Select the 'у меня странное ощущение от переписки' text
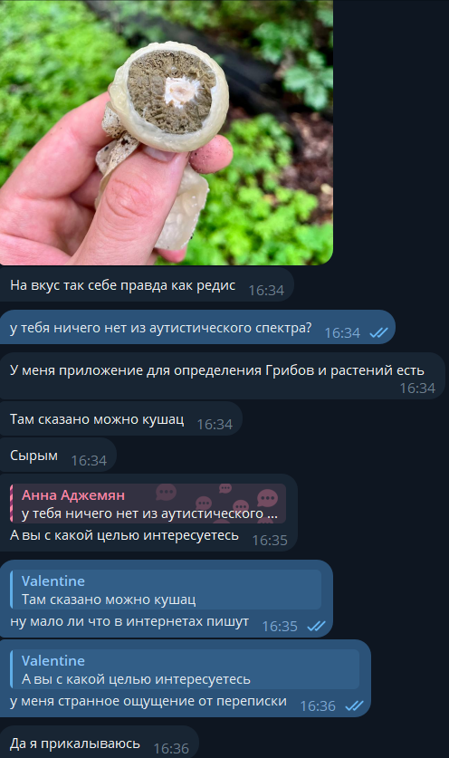449x758 pixels. click(x=148, y=701)
